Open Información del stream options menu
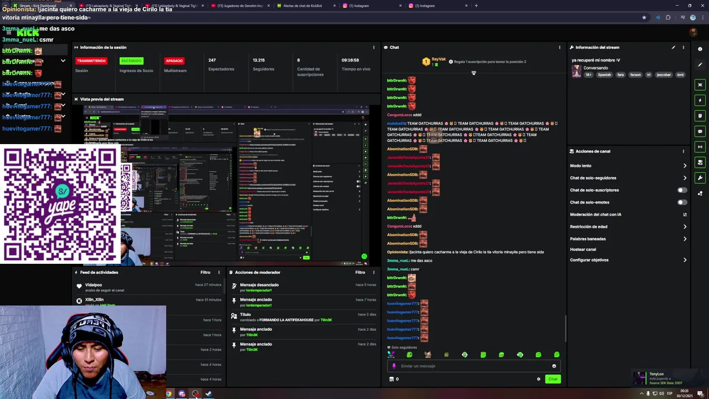Viewport: 709px width, 399px height. 684,47
